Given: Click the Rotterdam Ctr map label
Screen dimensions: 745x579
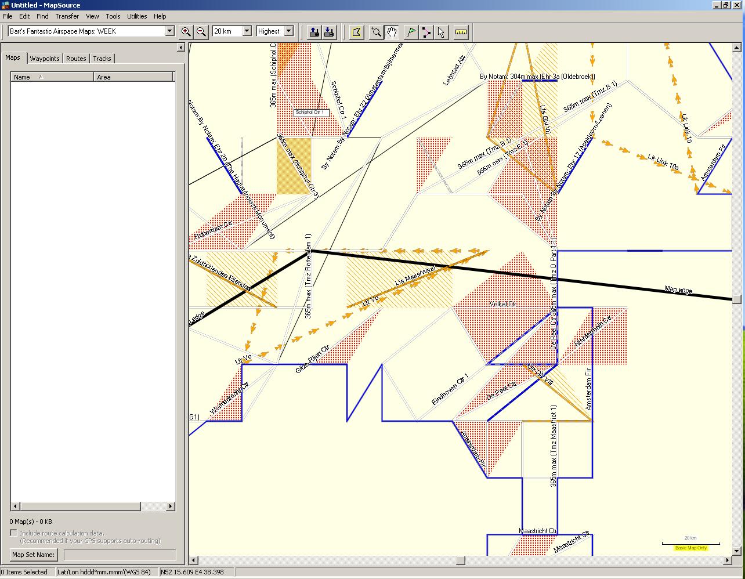Looking at the screenshot, I should 214,230.
